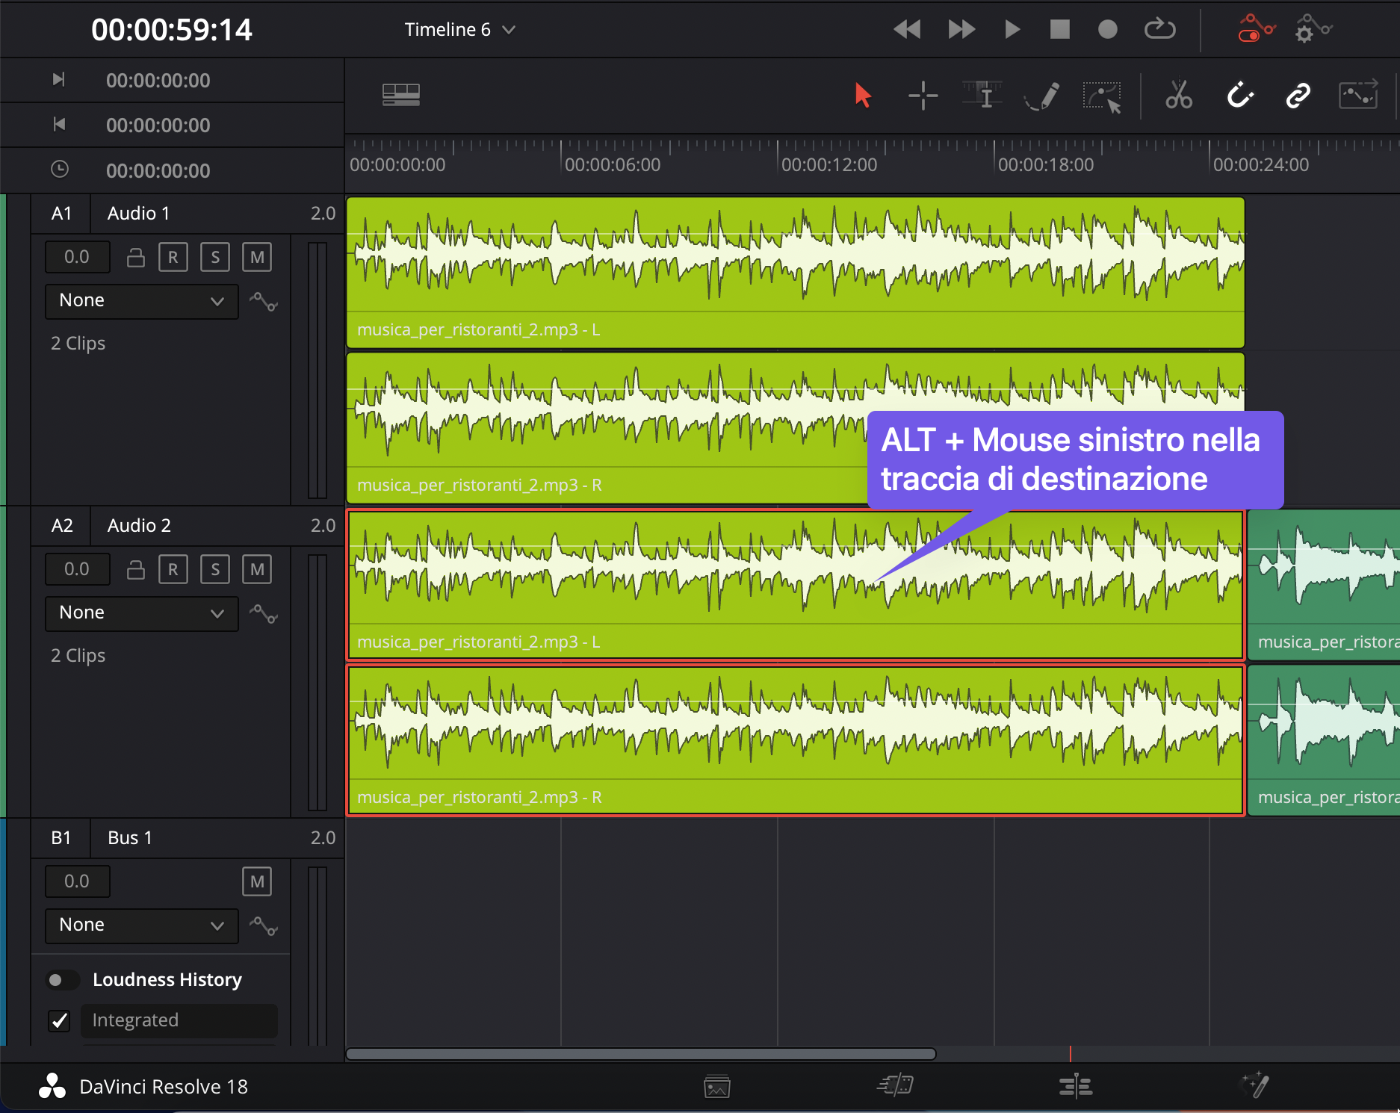Click Audio 2 automation curve icon

(x=264, y=614)
